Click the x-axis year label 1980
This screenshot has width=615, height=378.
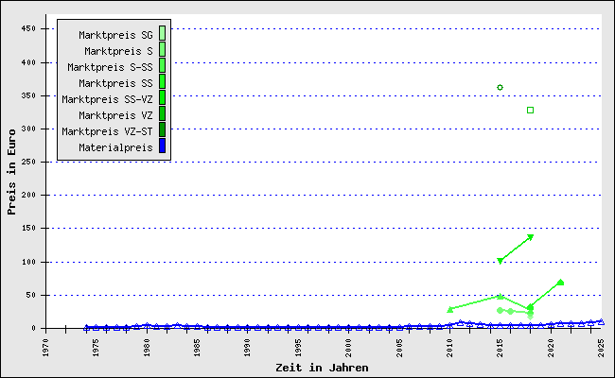pos(147,348)
